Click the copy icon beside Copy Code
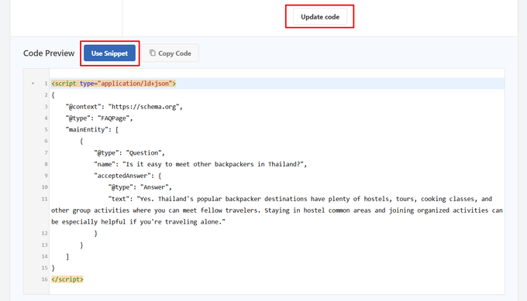 click(152, 53)
